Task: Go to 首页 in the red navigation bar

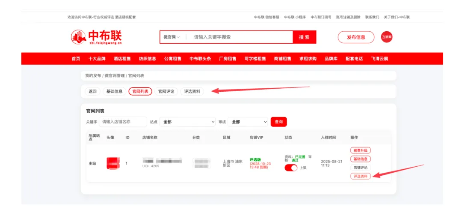Action: (76, 59)
